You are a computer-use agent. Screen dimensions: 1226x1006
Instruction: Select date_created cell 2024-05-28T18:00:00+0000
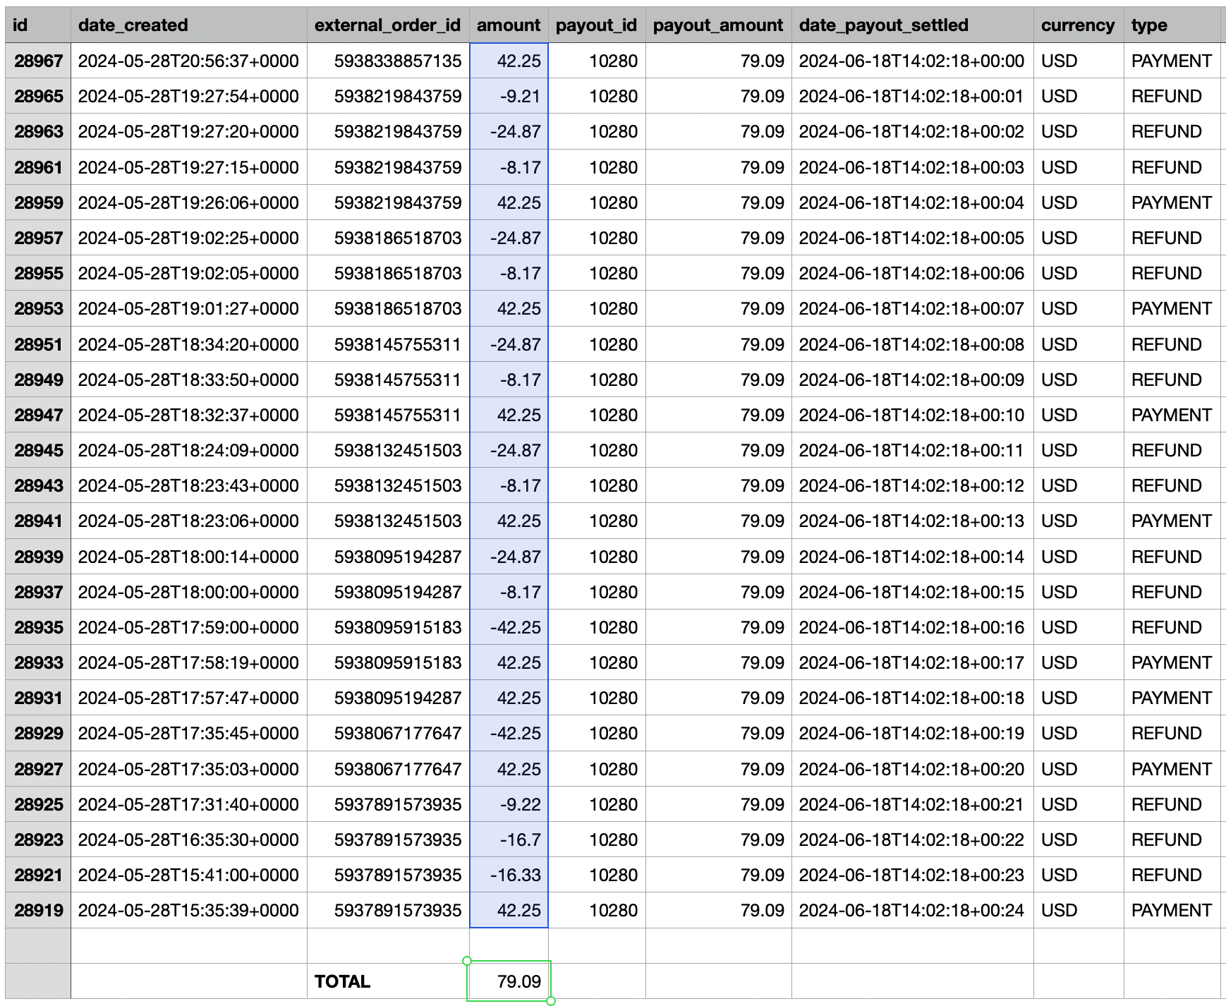188,592
